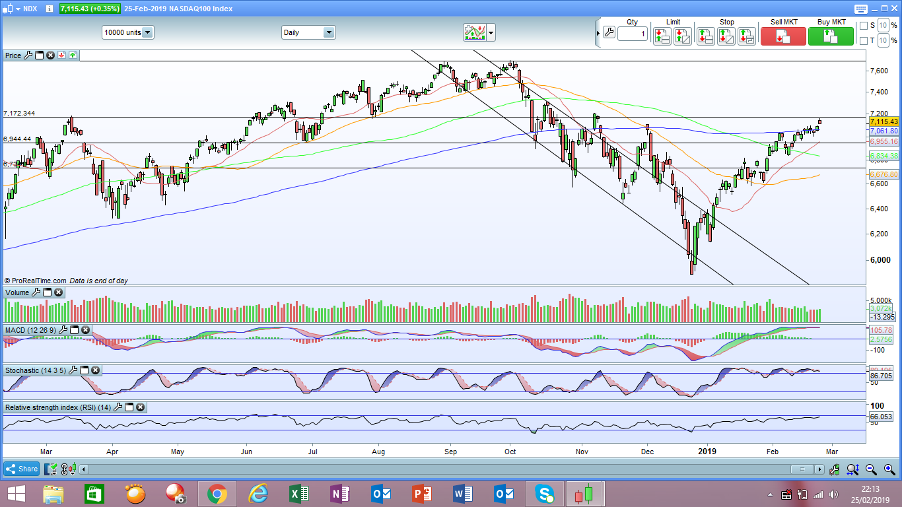Open the indicators chart icon

coord(474,32)
